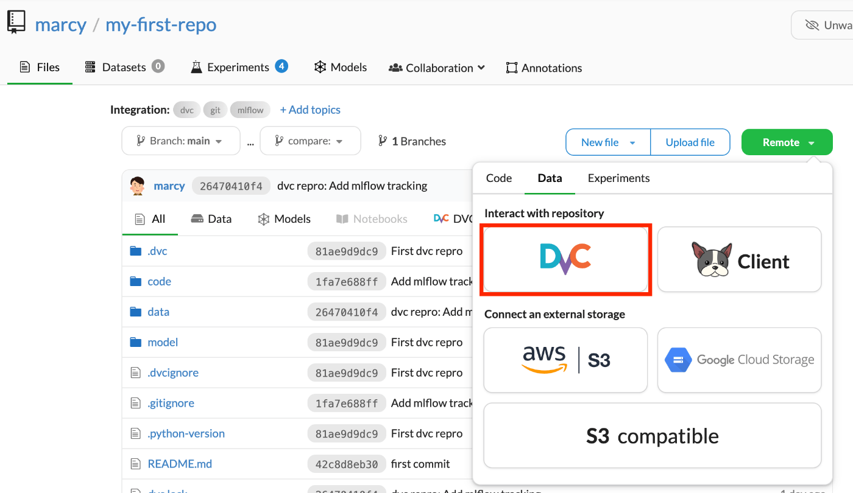Open the compare branch dropdown
This screenshot has width=853, height=493.
click(310, 141)
